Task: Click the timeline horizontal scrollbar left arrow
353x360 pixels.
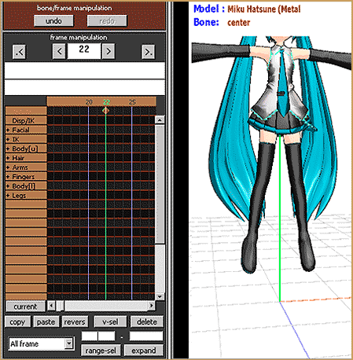Action: [x=51, y=306]
